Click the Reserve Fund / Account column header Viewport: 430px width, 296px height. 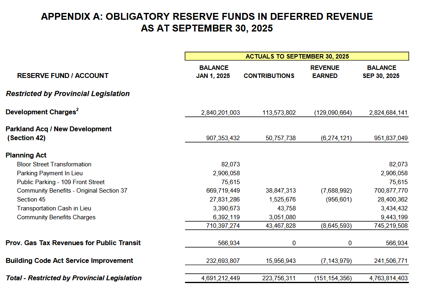coord(63,76)
